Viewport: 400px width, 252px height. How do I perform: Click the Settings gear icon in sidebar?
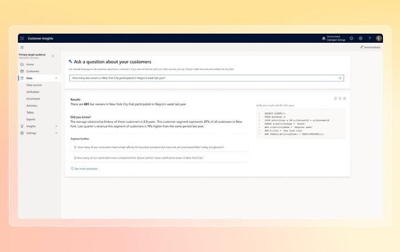[x=22, y=133]
